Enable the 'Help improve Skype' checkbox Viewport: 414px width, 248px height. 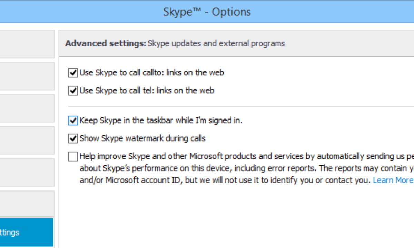(73, 157)
